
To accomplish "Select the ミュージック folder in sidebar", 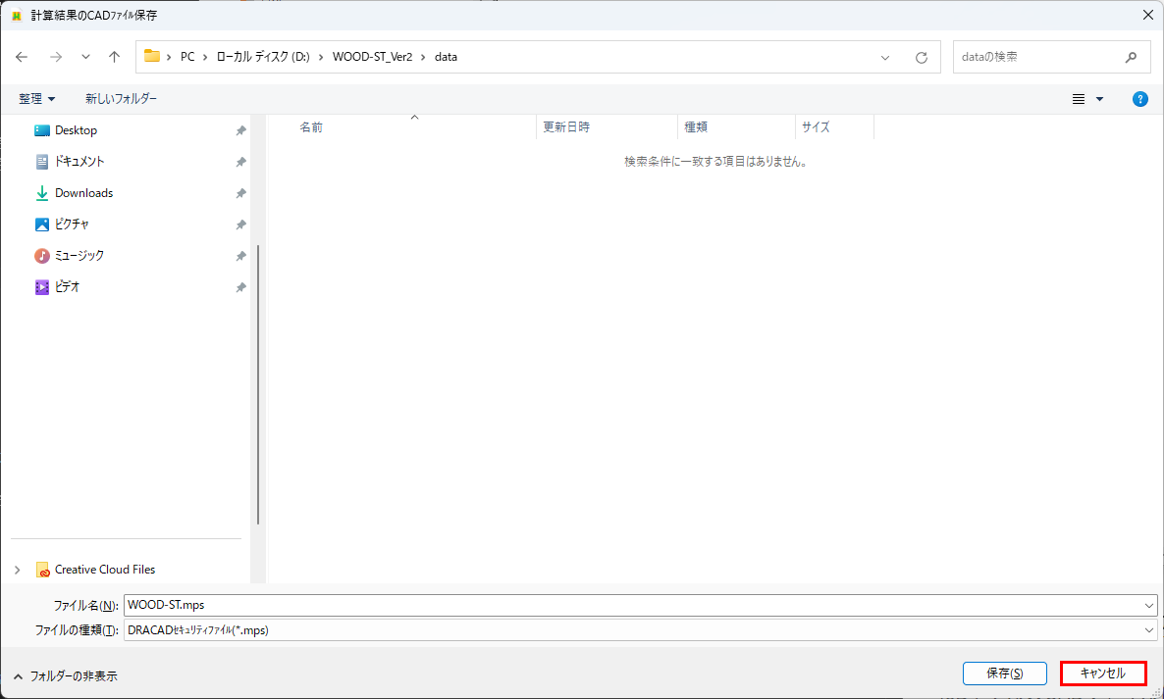I will click(79, 256).
